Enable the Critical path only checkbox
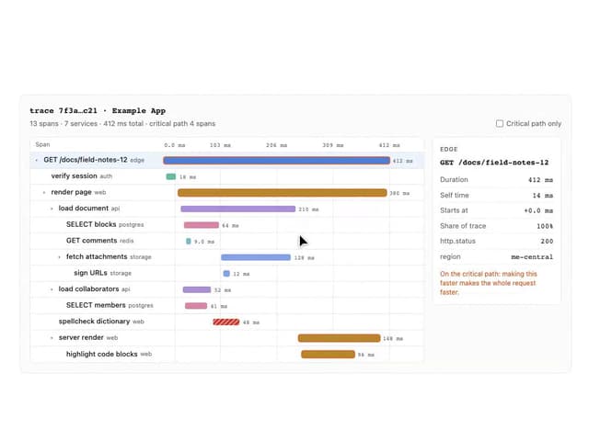This screenshot has height=441, width=589. (499, 123)
